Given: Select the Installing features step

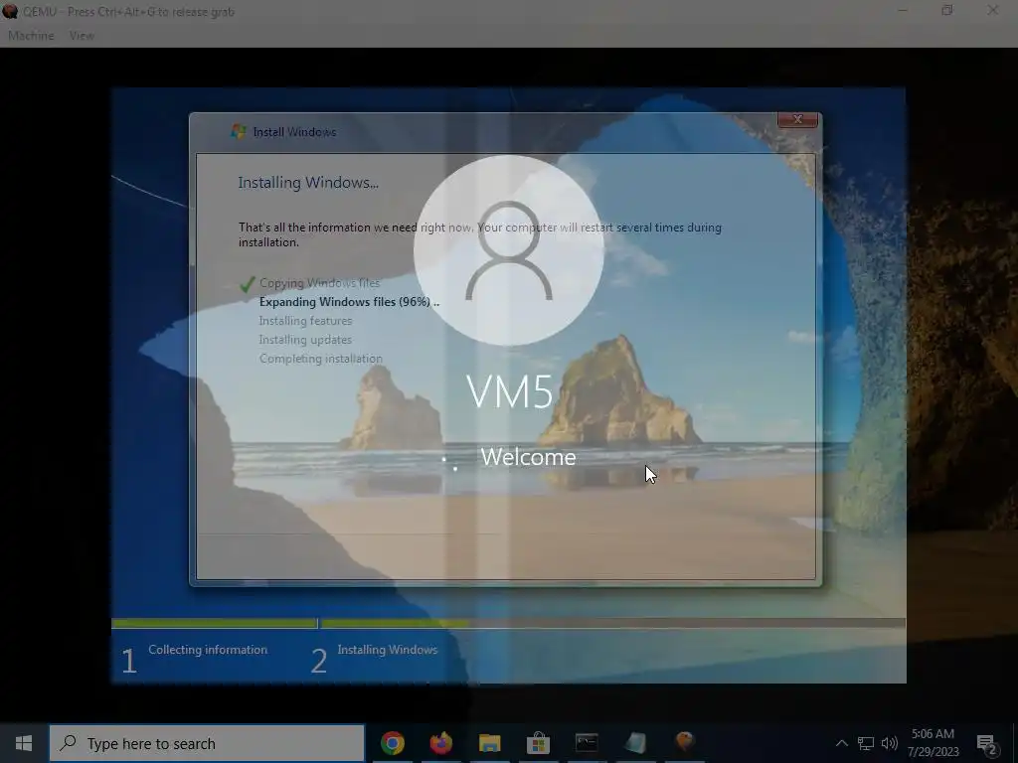Looking at the screenshot, I should tap(305, 321).
